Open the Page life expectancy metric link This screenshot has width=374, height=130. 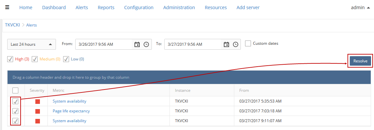pyautogui.click(x=71, y=111)
